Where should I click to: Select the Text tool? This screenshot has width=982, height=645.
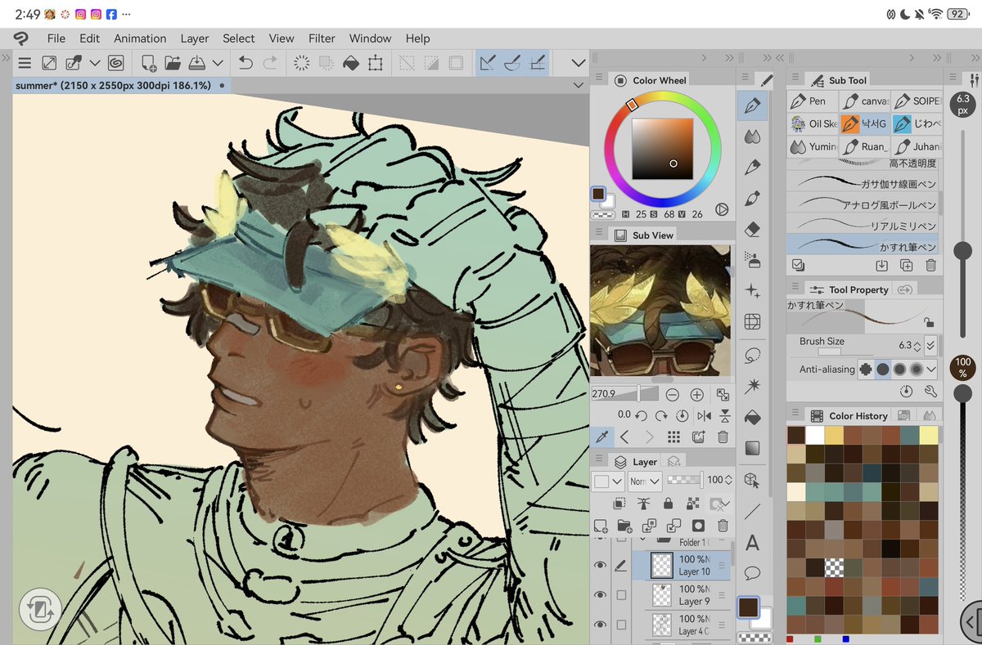click(752, 542)
